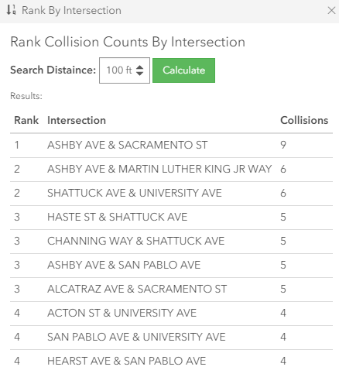The image size is (339, 377).
Task: Select Ashby Ave & Martin Luther King Jr Way row
Action: [171, 170]
